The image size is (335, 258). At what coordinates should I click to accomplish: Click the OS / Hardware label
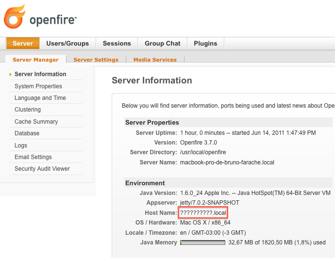tap(156, 223)
